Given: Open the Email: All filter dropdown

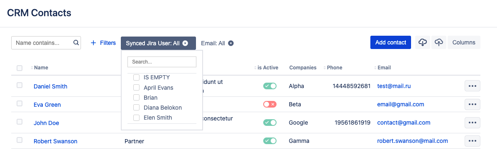Looking at the screenshot, I should point(213,43).
